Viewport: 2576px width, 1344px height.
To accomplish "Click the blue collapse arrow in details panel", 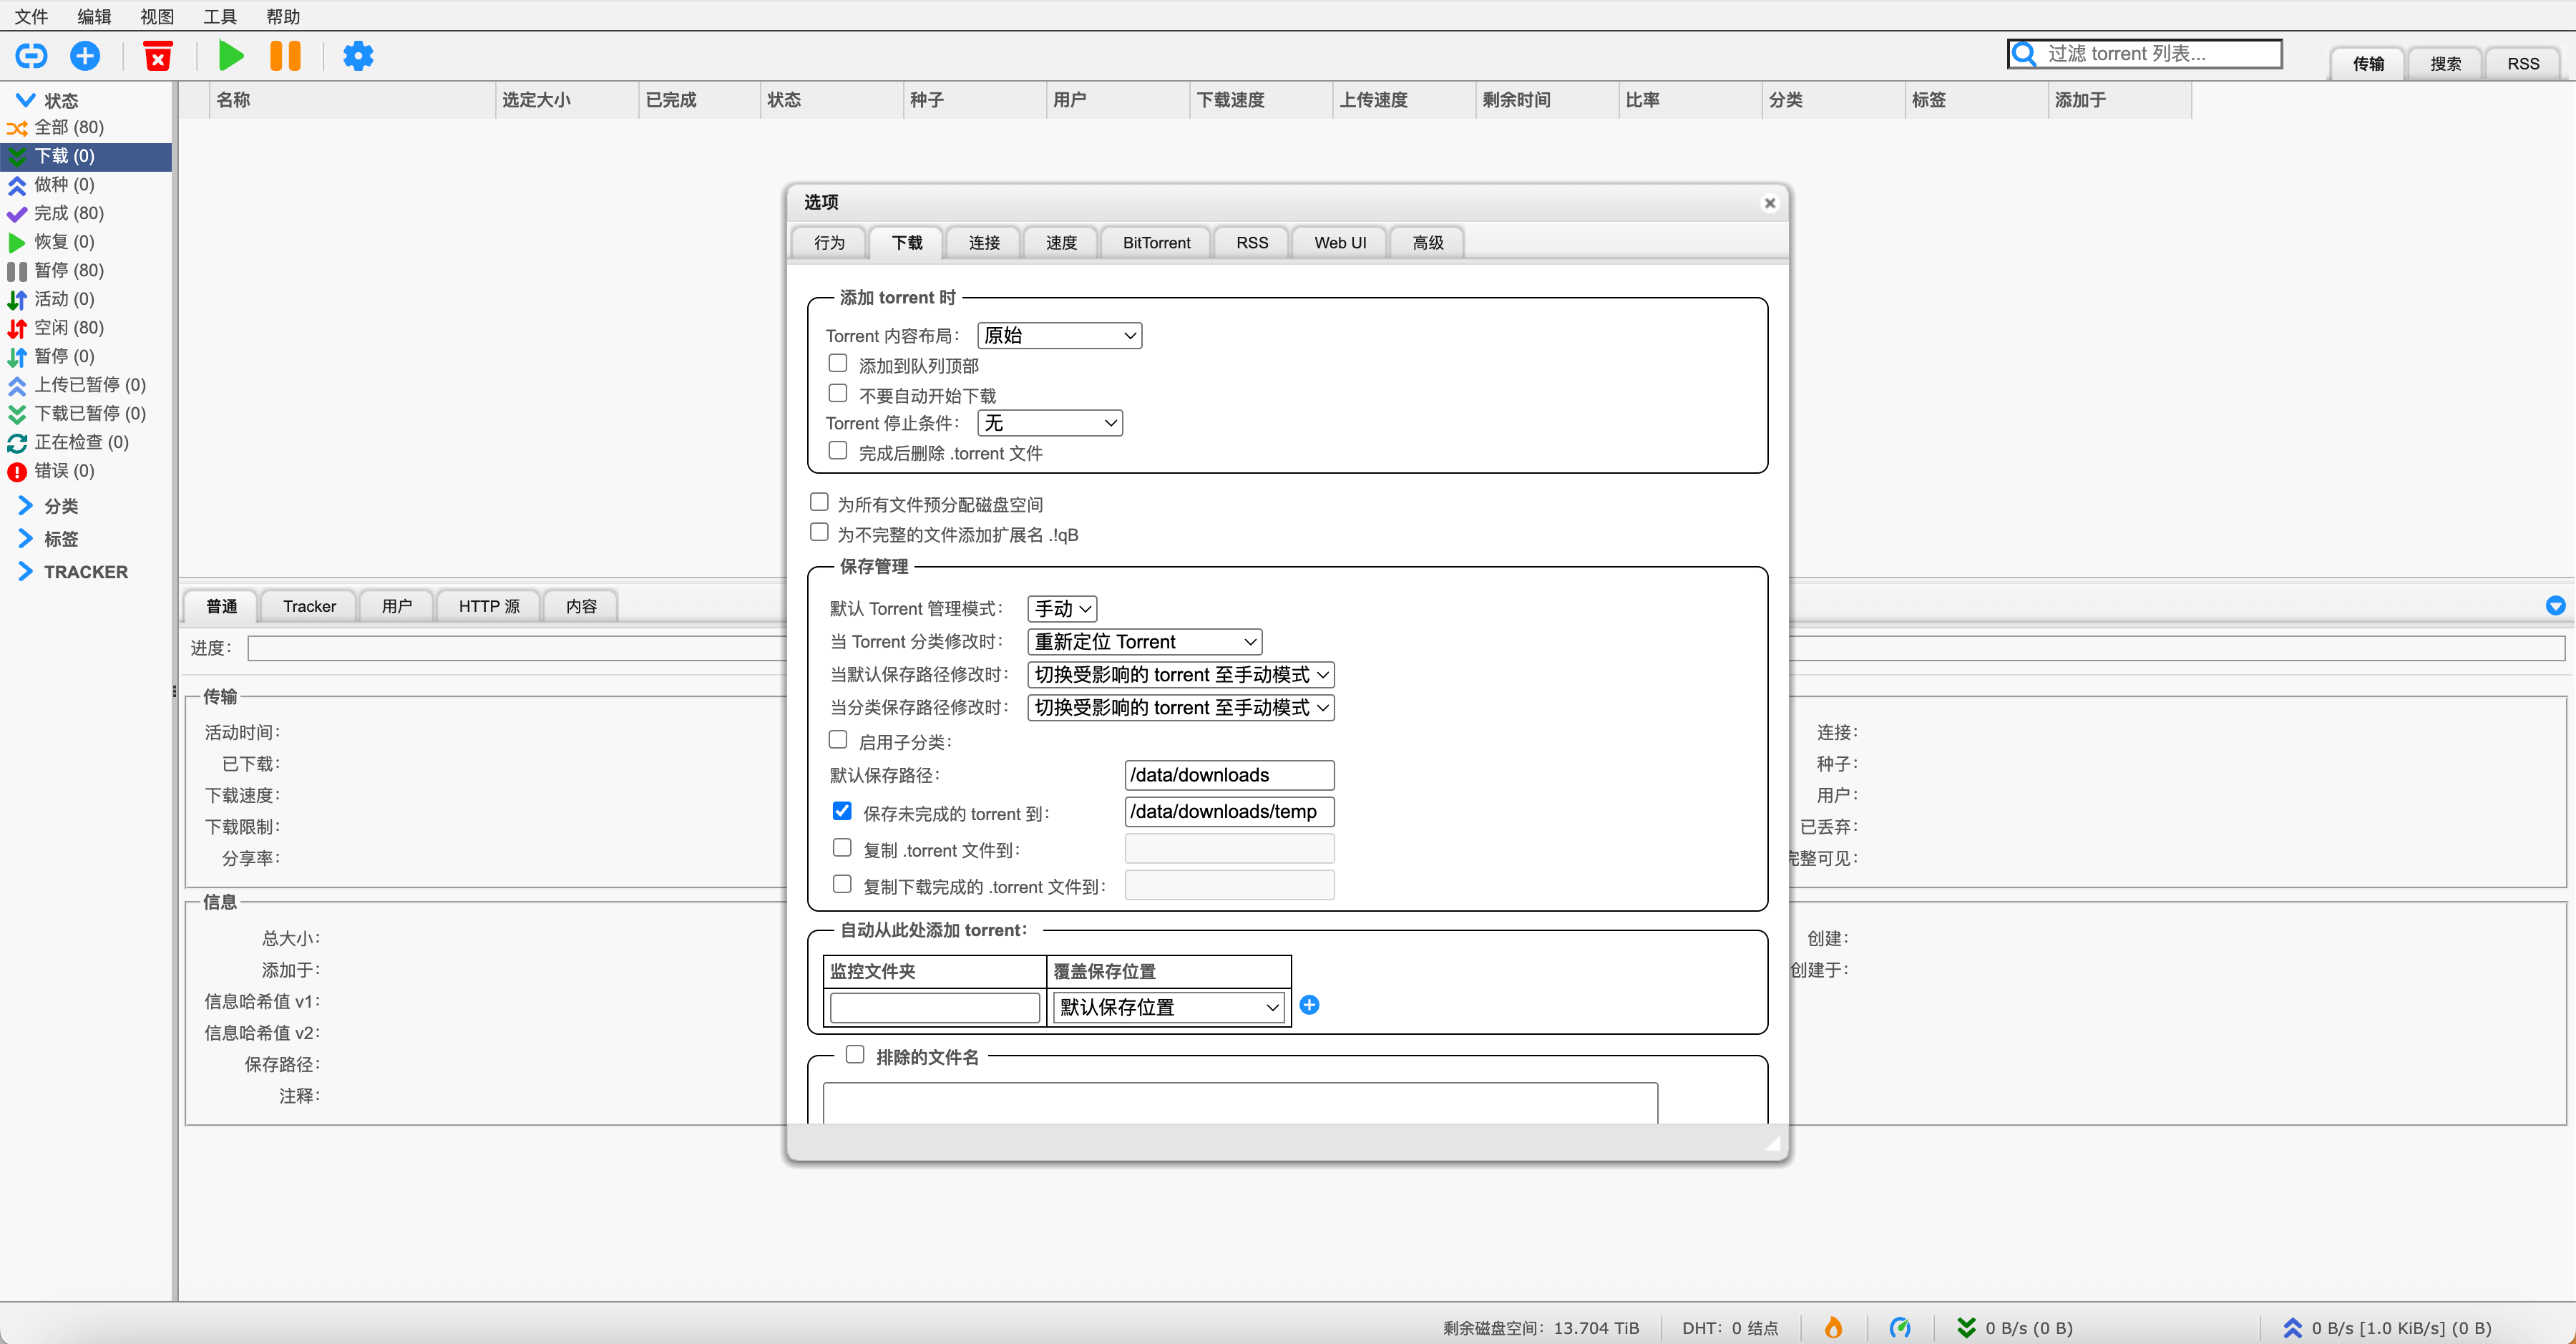I will pos(2555,605).
